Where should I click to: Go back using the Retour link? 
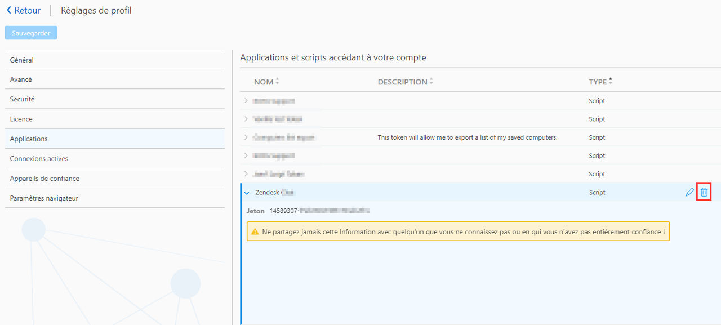pos(28,10)
